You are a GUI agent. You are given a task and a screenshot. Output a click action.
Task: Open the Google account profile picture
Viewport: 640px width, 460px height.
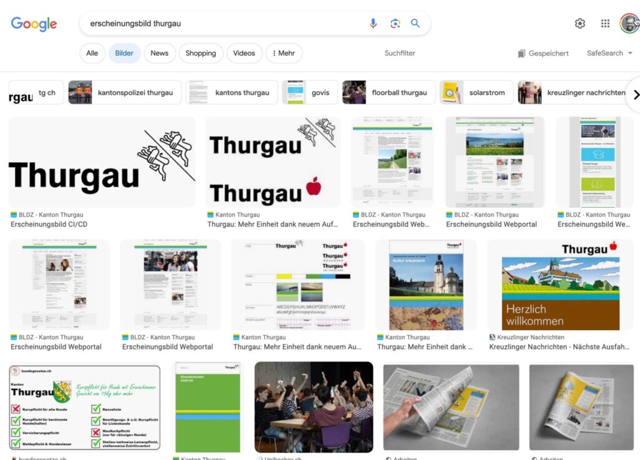click(630, 23)
